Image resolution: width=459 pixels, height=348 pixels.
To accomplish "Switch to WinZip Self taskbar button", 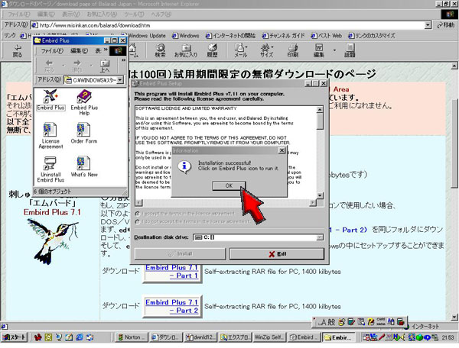I will (x=270, y=337).
